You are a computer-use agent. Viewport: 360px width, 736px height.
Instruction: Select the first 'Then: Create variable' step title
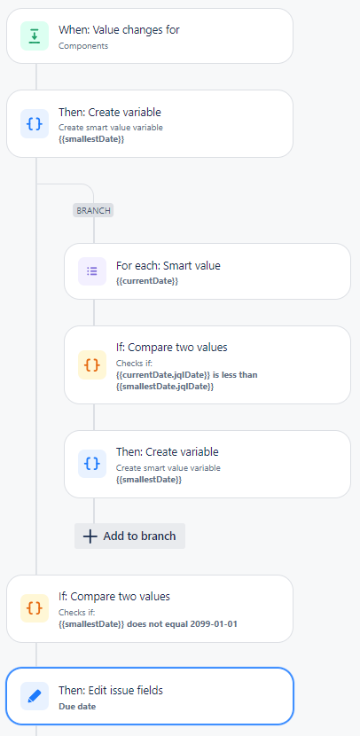pos(110,113)
